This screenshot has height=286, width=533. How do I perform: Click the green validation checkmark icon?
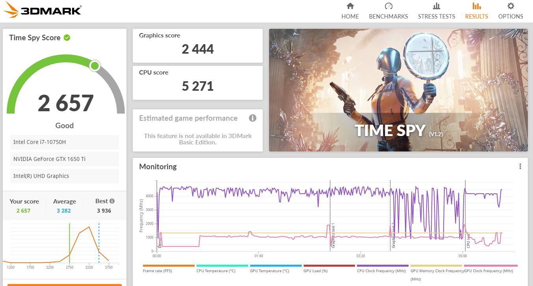[67, 37]
